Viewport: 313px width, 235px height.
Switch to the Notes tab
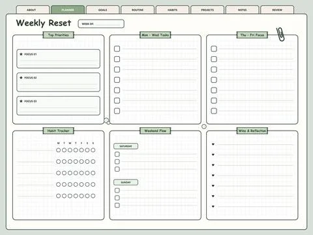point(243,10)
